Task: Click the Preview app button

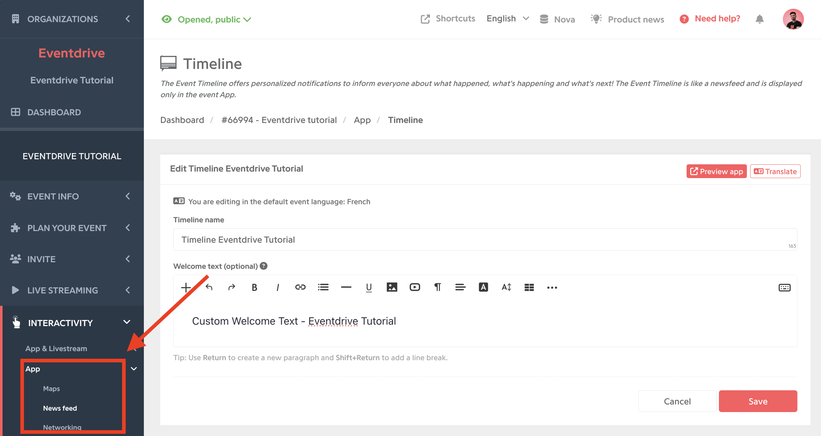Action: 716,171
